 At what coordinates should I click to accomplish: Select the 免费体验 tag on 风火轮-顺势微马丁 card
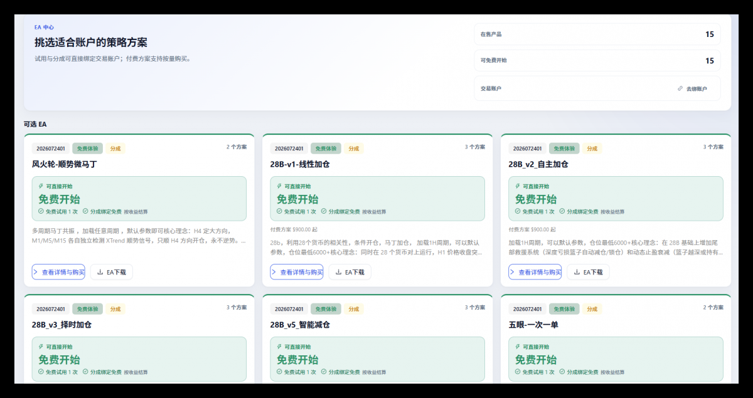[x=87, y=149]
